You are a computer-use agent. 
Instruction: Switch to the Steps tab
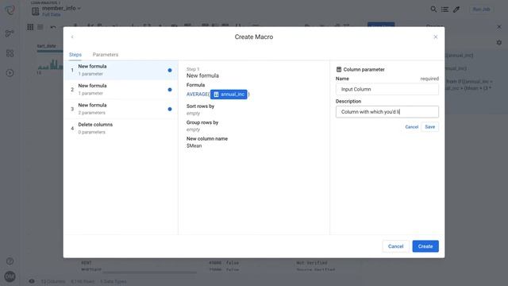[75, 55]
